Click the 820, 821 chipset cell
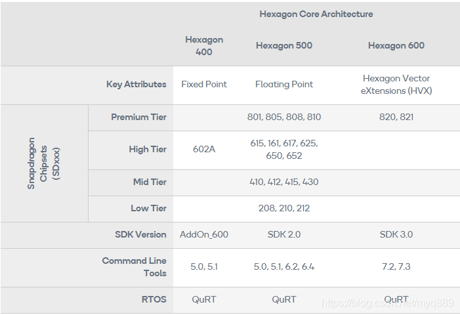 (396, 117)
